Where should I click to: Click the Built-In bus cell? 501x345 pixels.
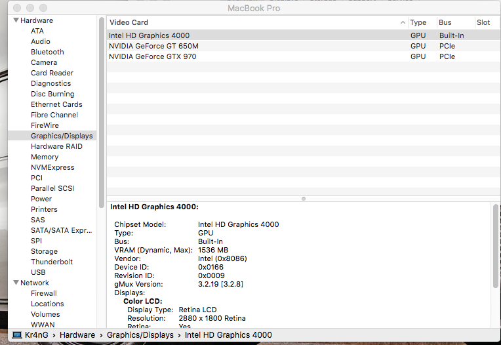(x=451, y=35)
